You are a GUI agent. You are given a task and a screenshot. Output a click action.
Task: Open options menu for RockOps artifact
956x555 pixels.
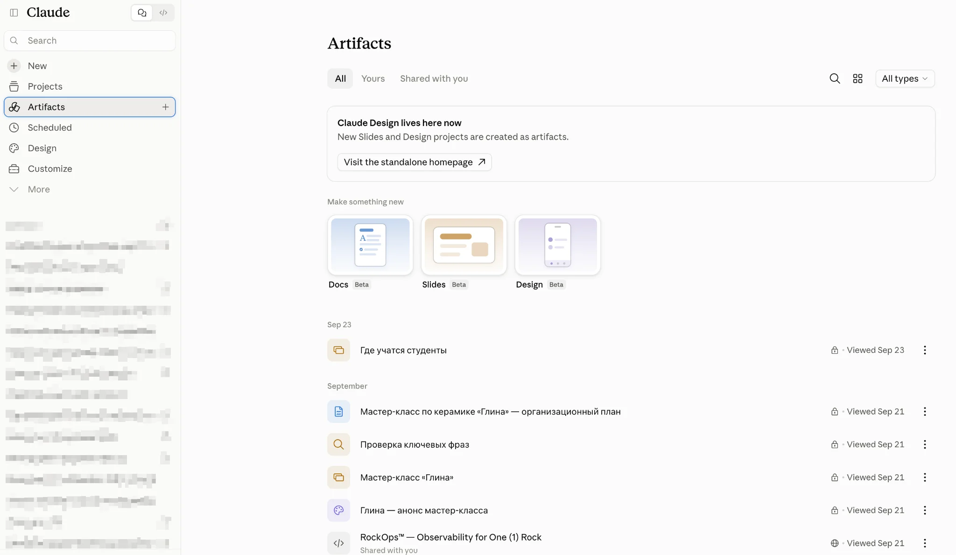pos(925,543)
